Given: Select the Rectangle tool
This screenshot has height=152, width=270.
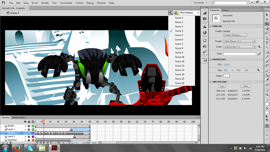Looking at the screenshot, I should 267,52.
